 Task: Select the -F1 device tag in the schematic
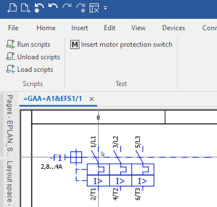(x=56, y=157)
